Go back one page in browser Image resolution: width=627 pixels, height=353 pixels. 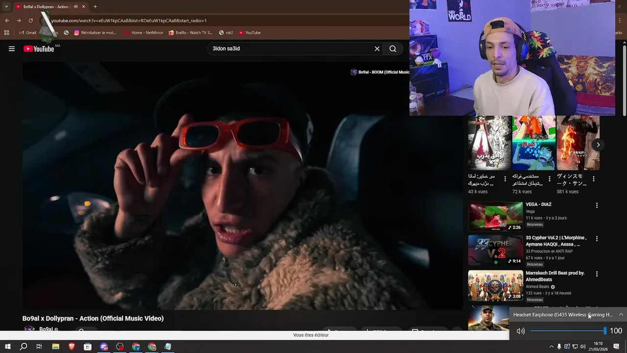tap(7, 21)
